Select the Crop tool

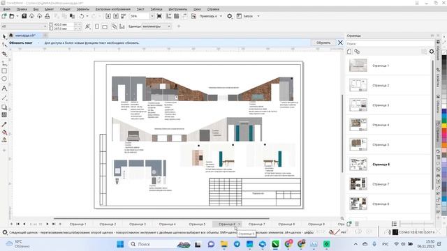4,54
